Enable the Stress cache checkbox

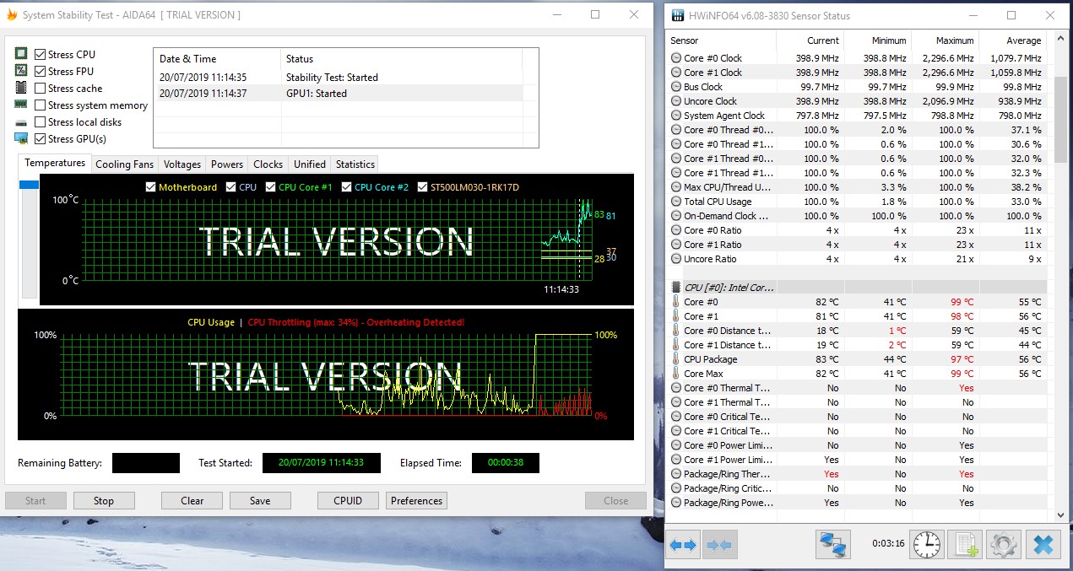41,89
